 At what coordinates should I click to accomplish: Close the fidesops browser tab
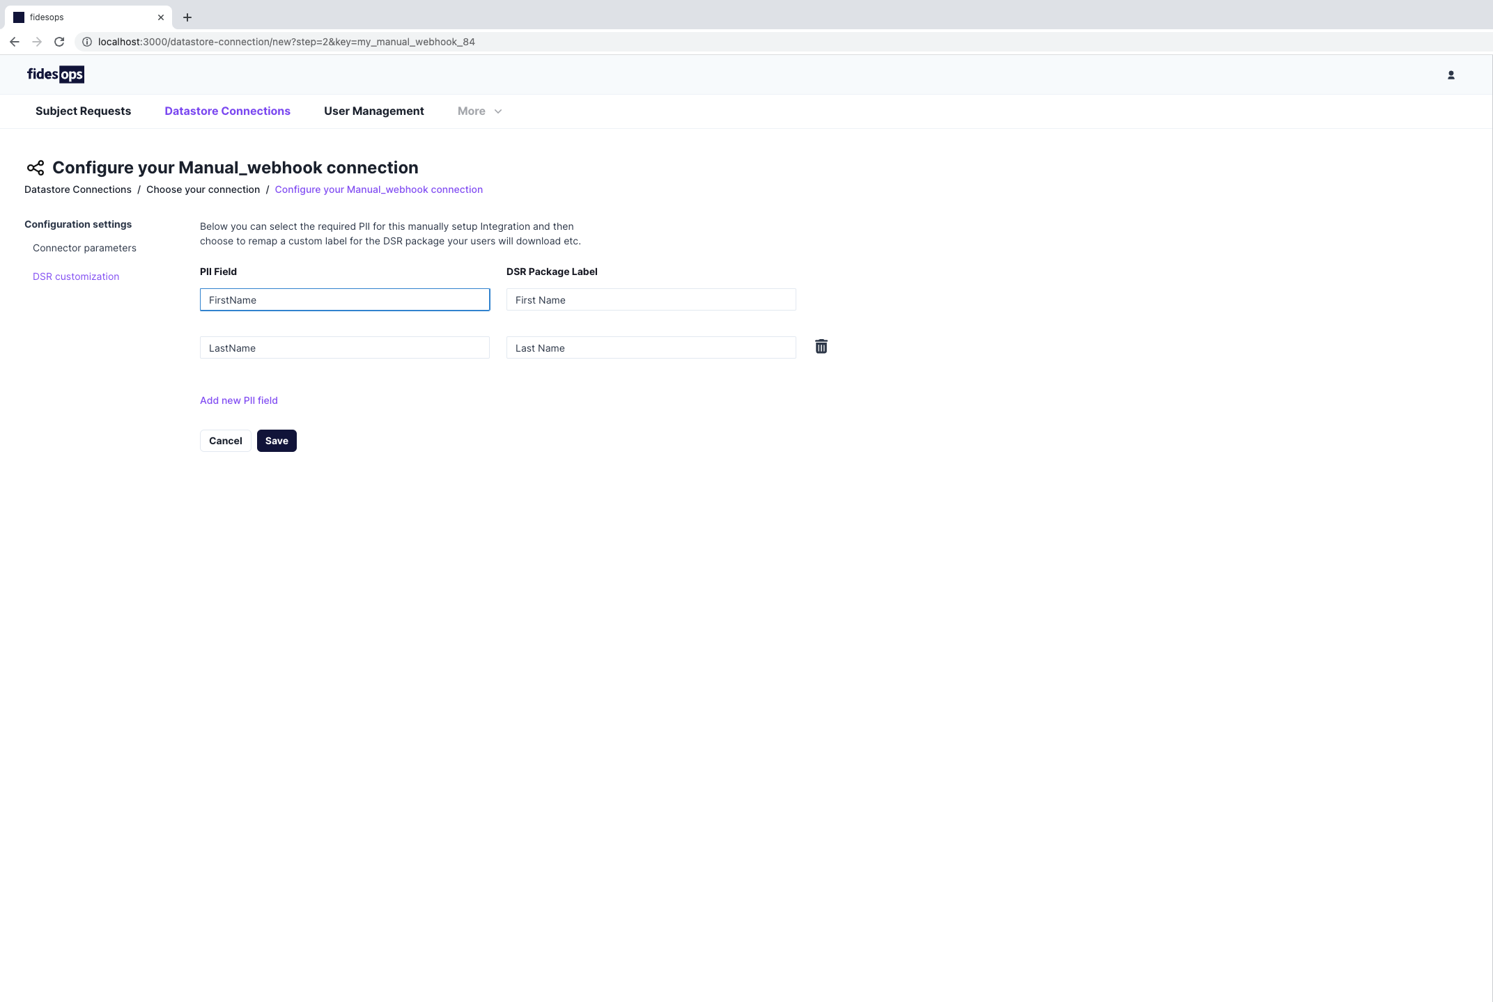[x=161, y=17]
